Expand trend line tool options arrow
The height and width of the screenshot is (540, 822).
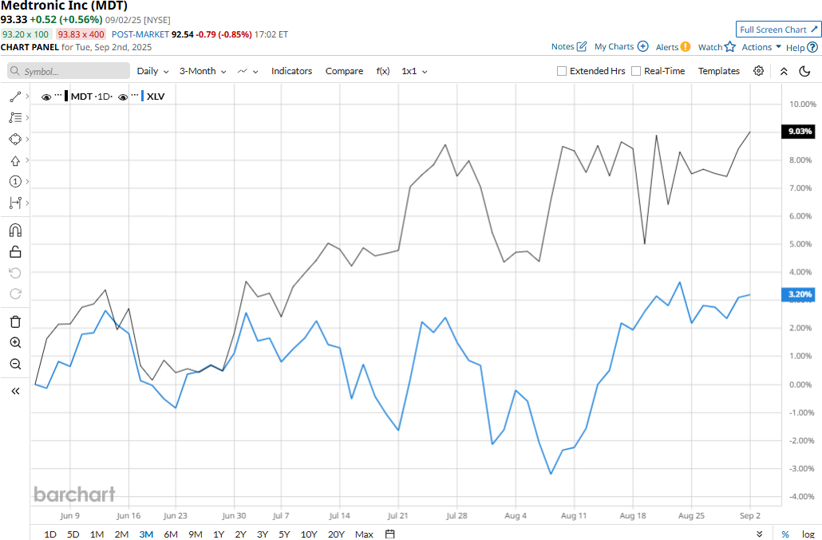pos(27,97)
